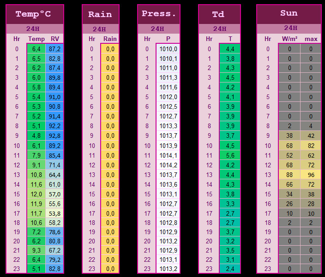Click the 5,6 dew point cell
The image size is (325, 277).
[x=231, y=155]
